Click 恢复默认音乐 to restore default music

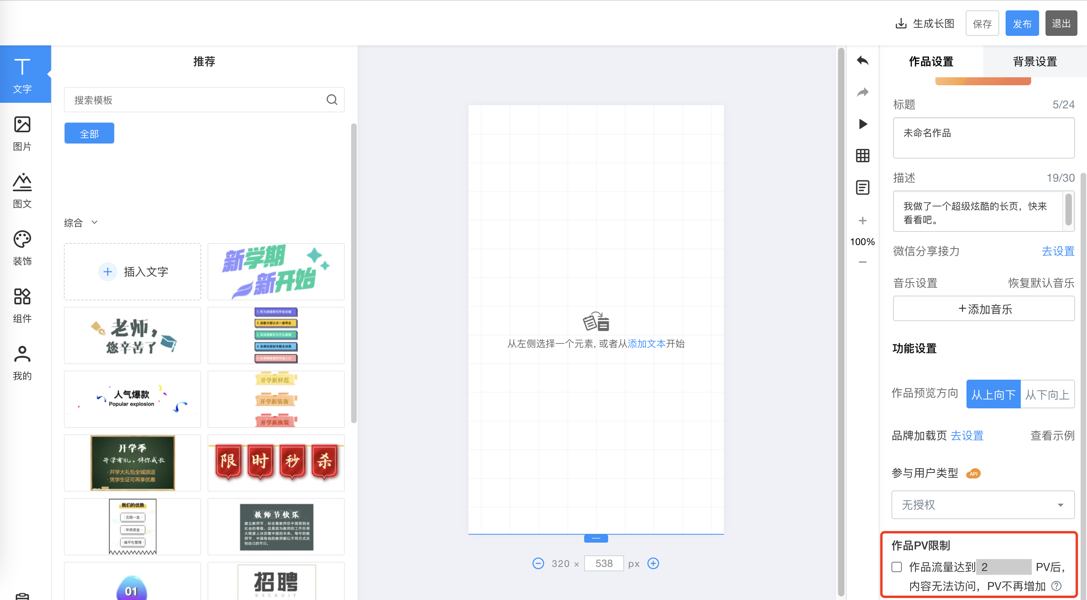(1042, 283)
